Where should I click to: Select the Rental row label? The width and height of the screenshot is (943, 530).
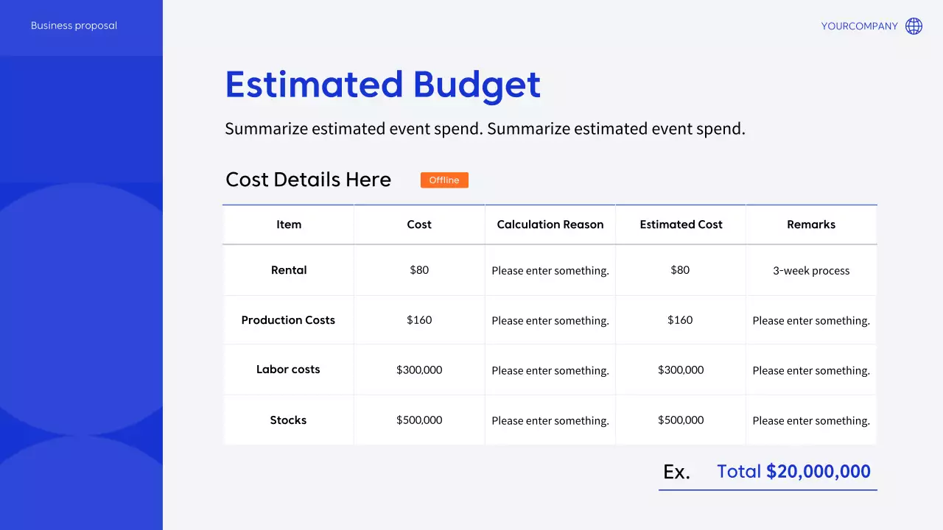pyautogui.click(x=289, y=270)
